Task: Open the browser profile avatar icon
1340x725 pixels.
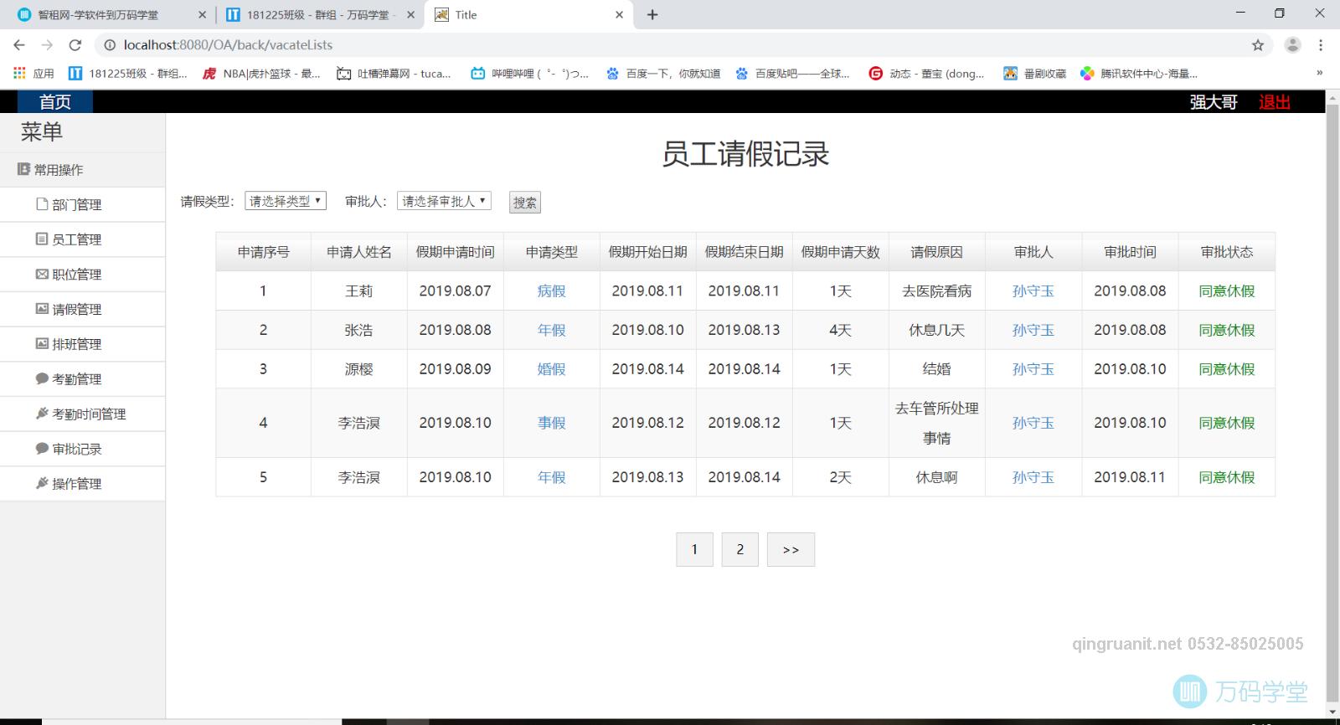Action: [x=1292, y=45]
